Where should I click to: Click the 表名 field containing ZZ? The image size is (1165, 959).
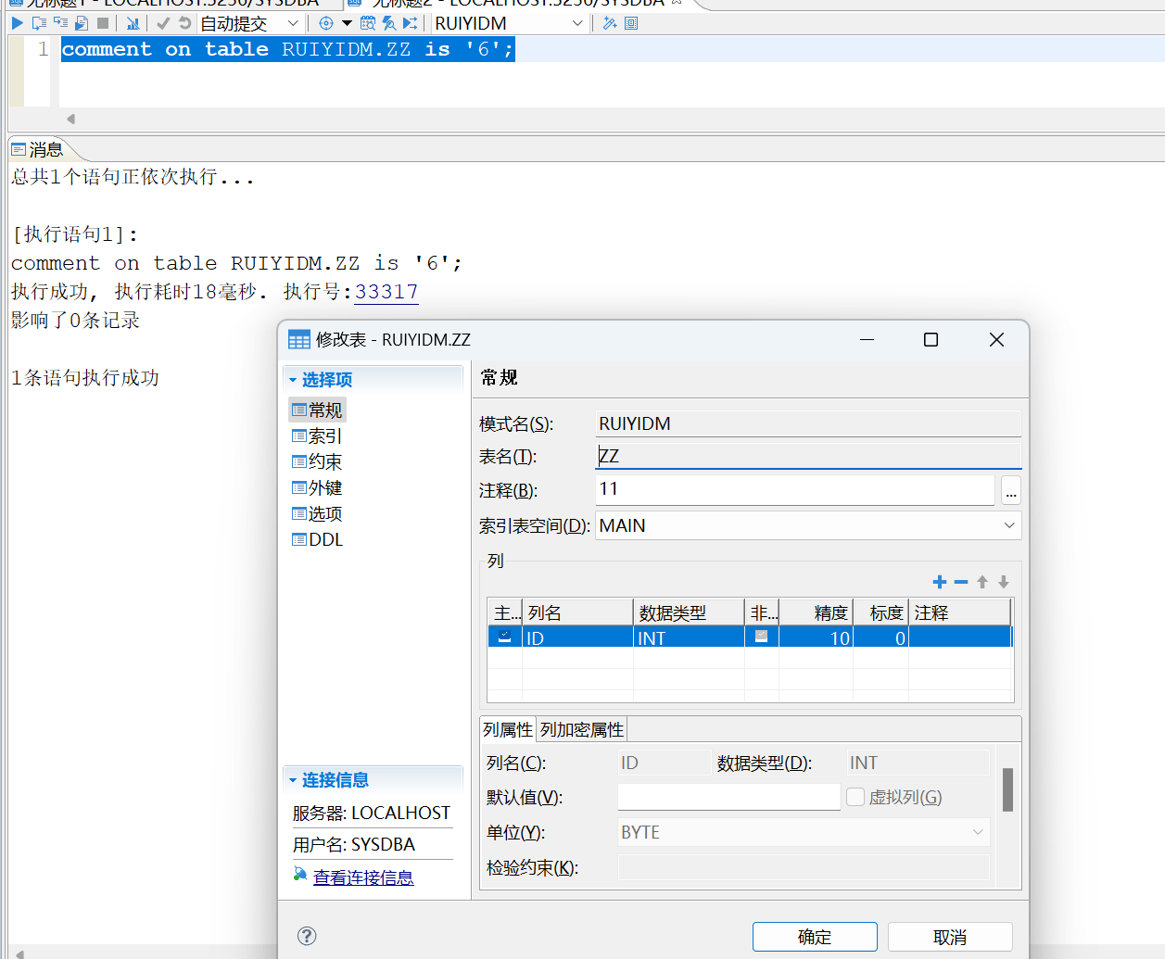(808, 456)
